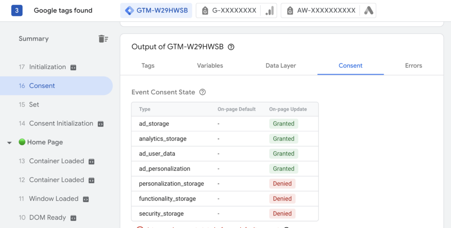The width and height of the screenshot is (451, 228).
Task: Click code icon next to Window Loaded
Action: 86,199
